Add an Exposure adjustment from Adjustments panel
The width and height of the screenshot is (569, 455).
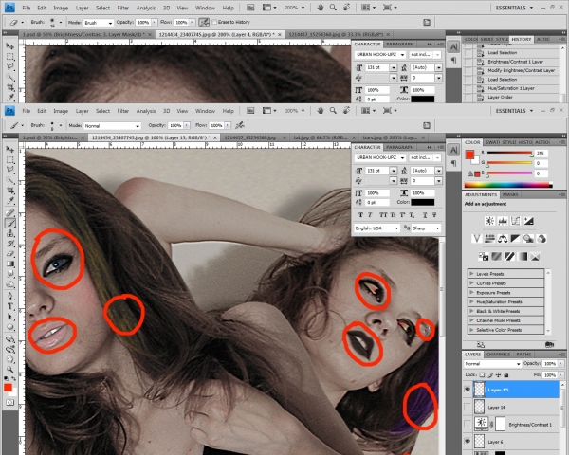tap(528, 221)
